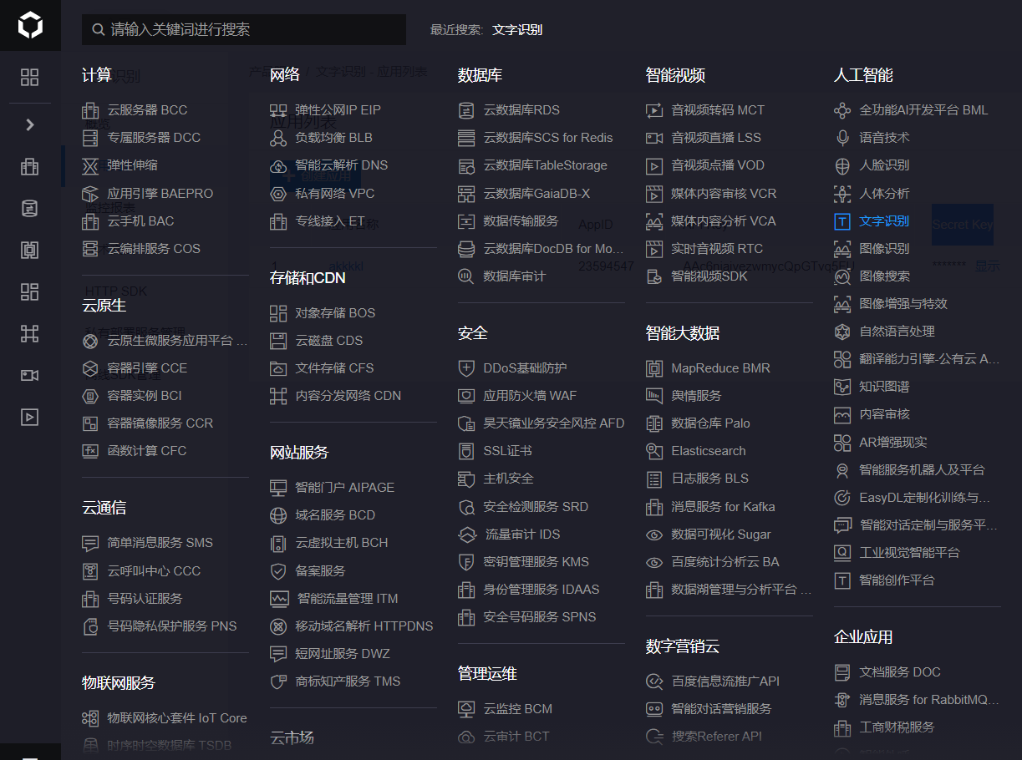
Task: Open 备案服务
Action: [x=320, y=571]
